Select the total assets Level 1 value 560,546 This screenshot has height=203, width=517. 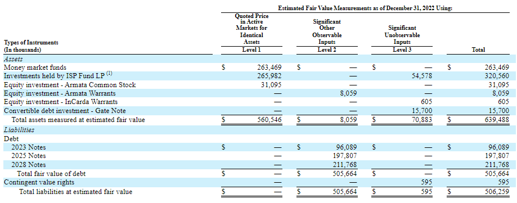tap(270, 120)
